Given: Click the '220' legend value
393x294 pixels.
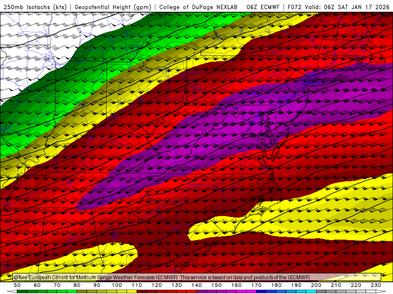Looking at the screenshot, I should pos(356,285).
